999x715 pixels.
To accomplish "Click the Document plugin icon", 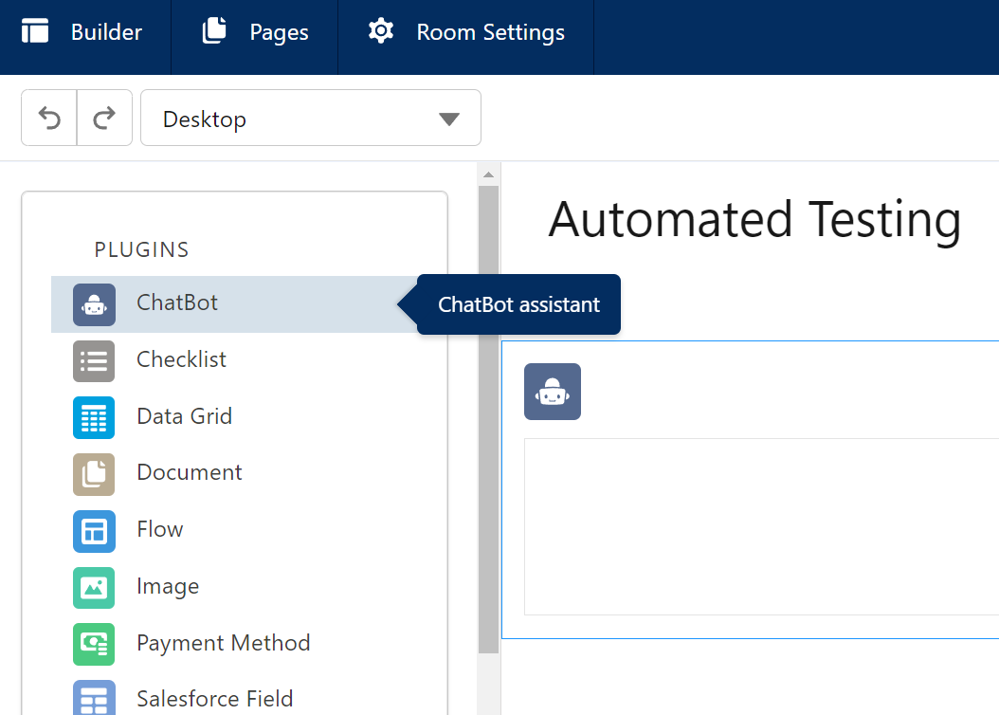I will click(x=94, y=474).
